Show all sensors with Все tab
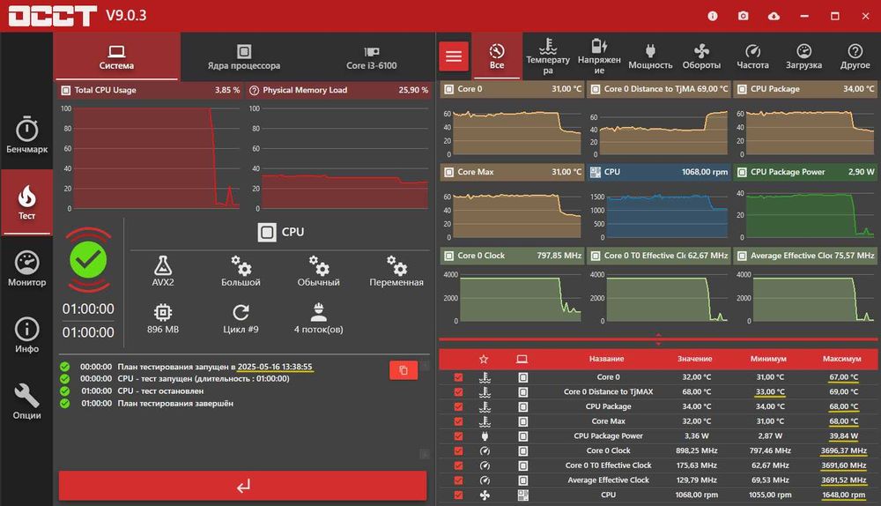This screenshot has width=881, height=506. 497,56
